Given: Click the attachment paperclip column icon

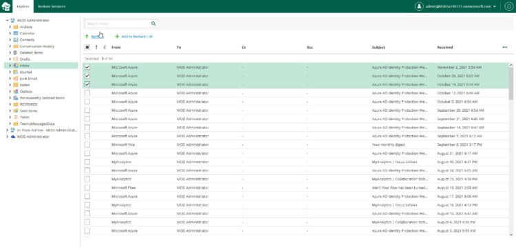Looking at the screenshot, I should coord(105,47).
